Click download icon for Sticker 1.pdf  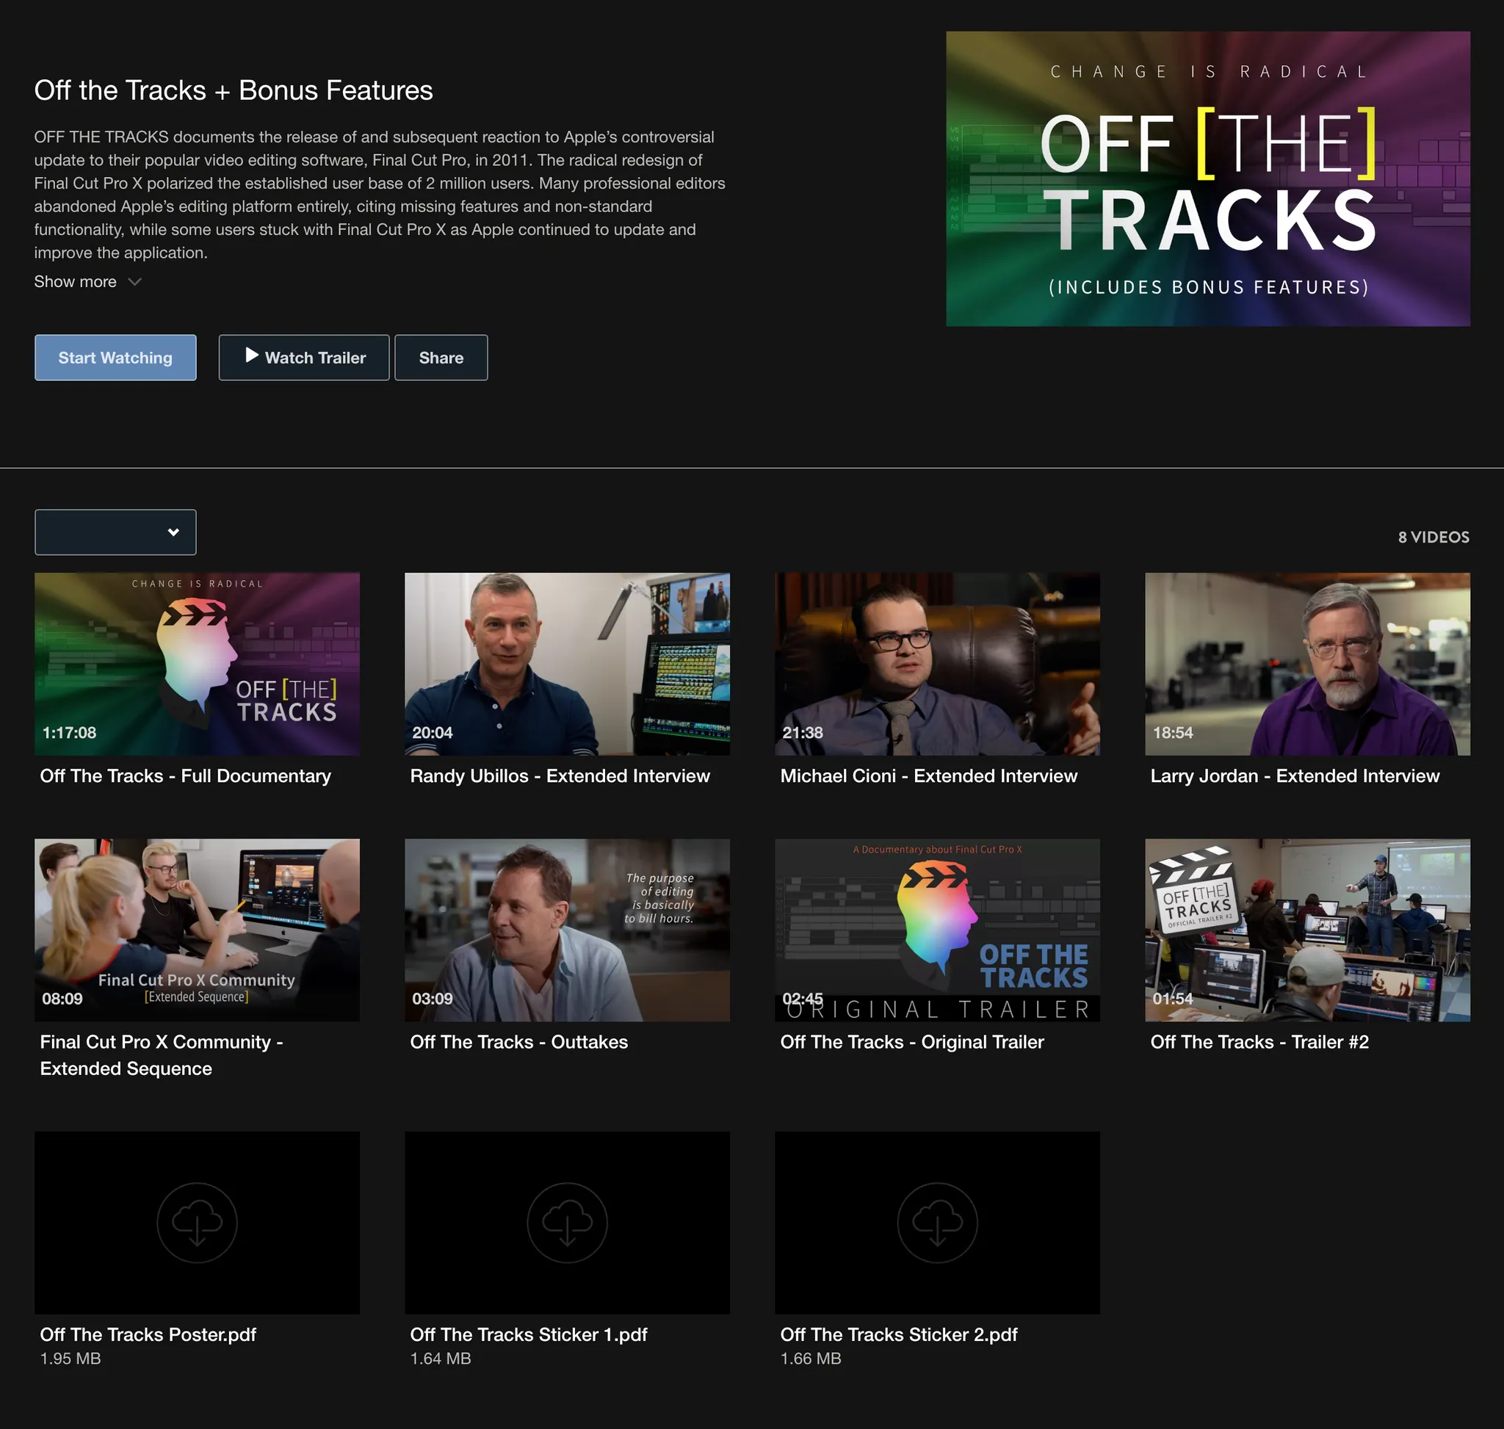click(x=567, y=1222)
